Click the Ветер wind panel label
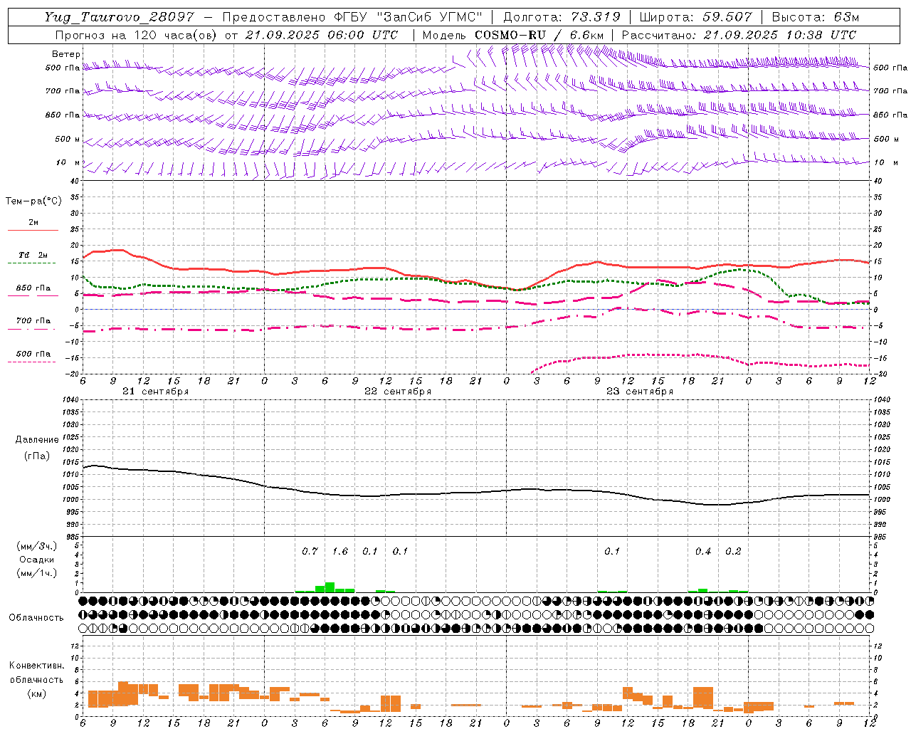911x729 pixels. click(x=66, y=54)
